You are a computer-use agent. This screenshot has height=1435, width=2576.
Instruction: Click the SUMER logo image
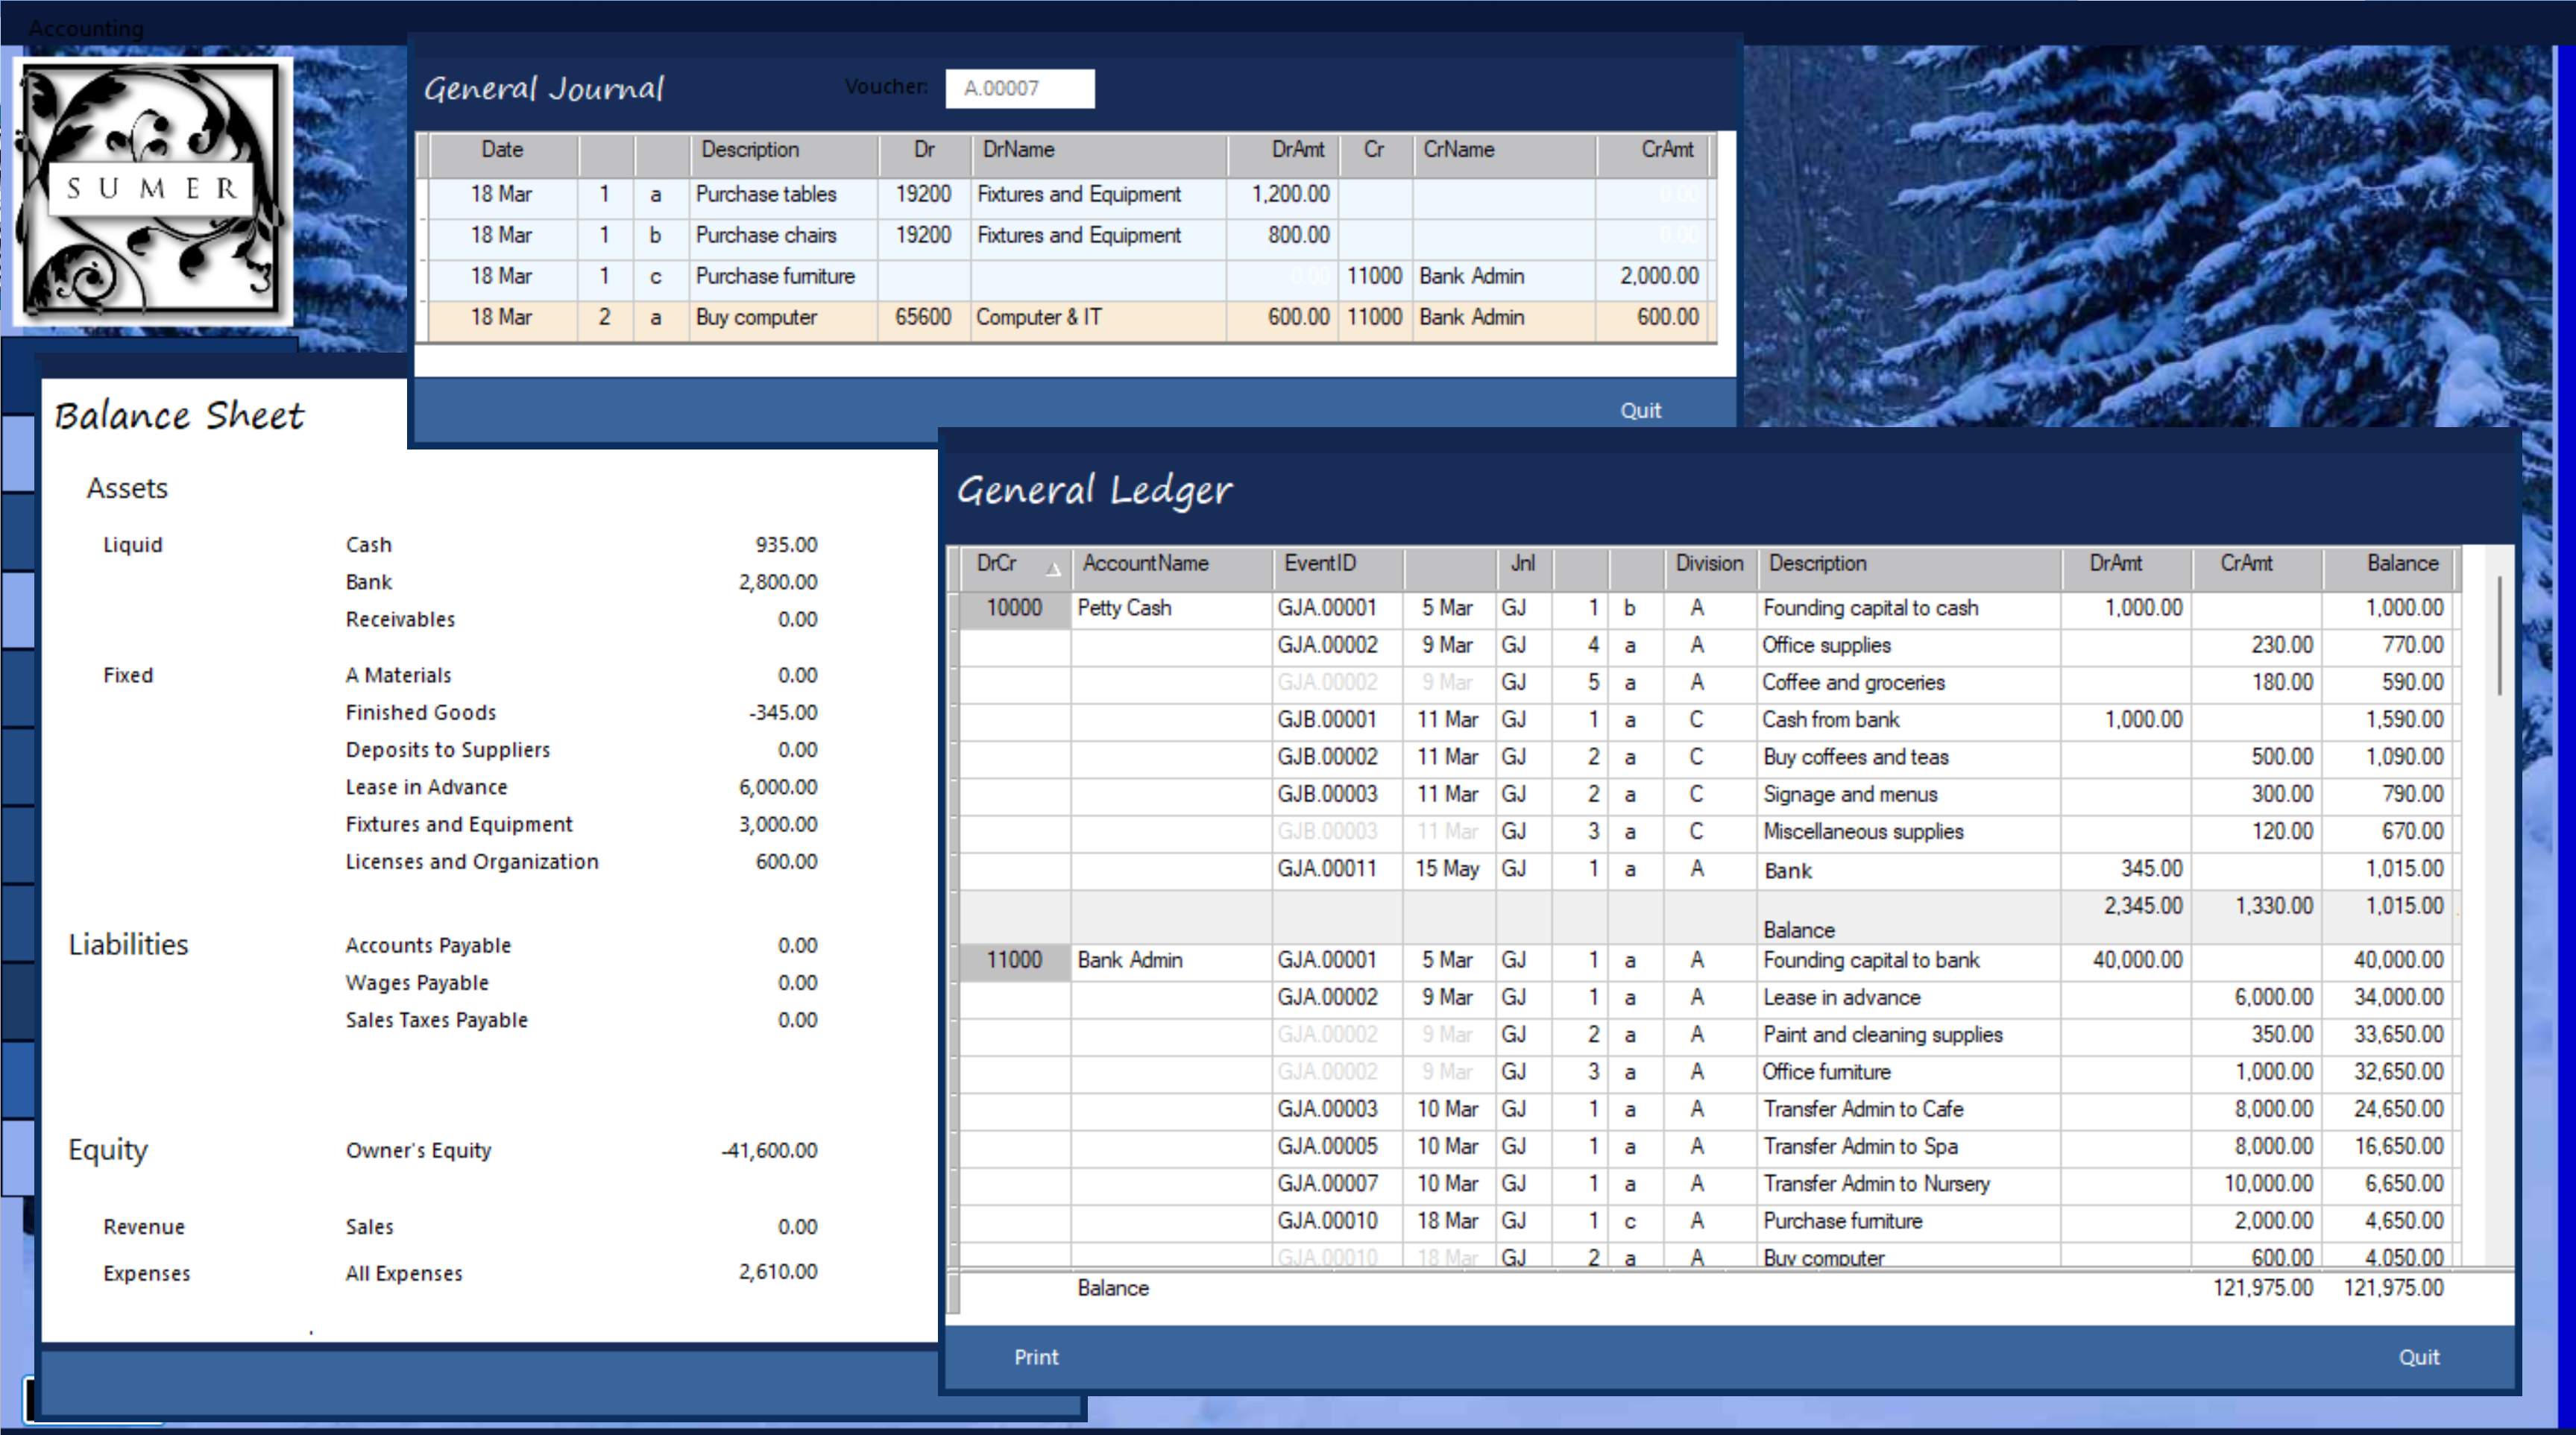152,190
